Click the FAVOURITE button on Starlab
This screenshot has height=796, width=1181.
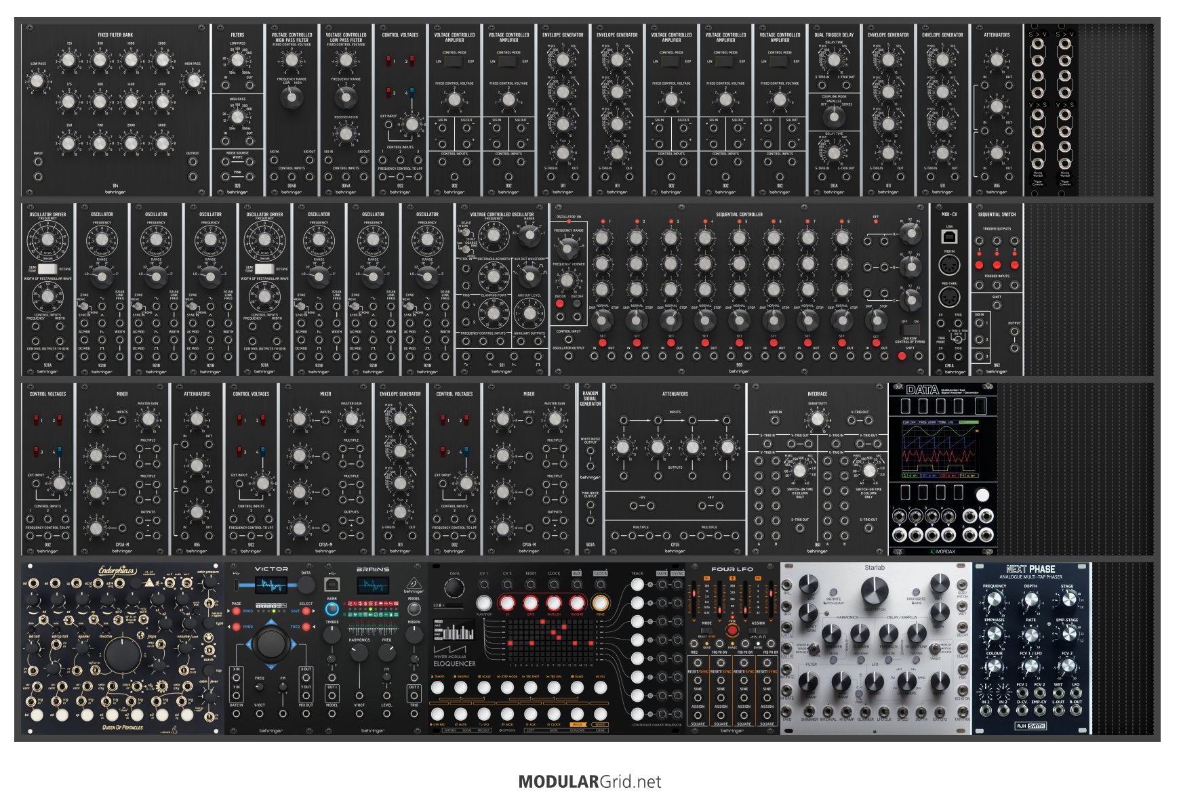click(x=915, y=593)
